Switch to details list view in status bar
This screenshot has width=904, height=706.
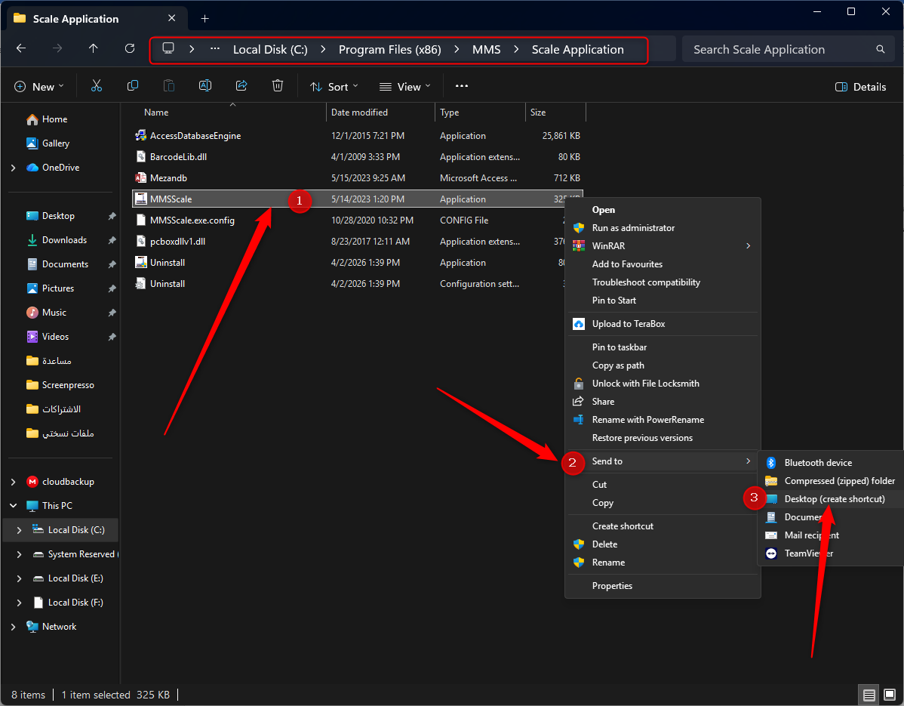tap(869, 695)
